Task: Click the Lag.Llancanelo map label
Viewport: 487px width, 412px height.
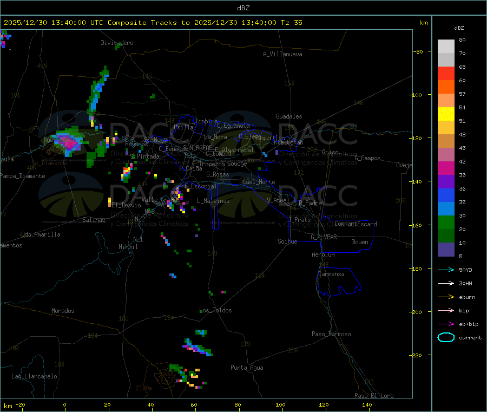Action: [34, 376]
